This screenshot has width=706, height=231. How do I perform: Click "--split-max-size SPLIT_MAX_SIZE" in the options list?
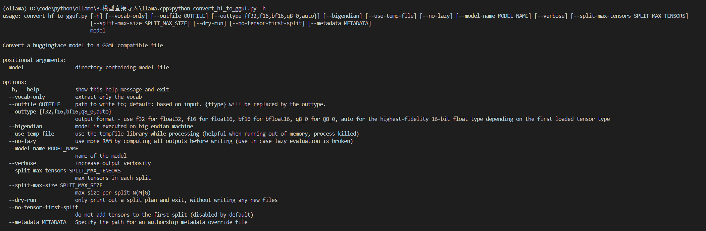(x=56, y=185)
